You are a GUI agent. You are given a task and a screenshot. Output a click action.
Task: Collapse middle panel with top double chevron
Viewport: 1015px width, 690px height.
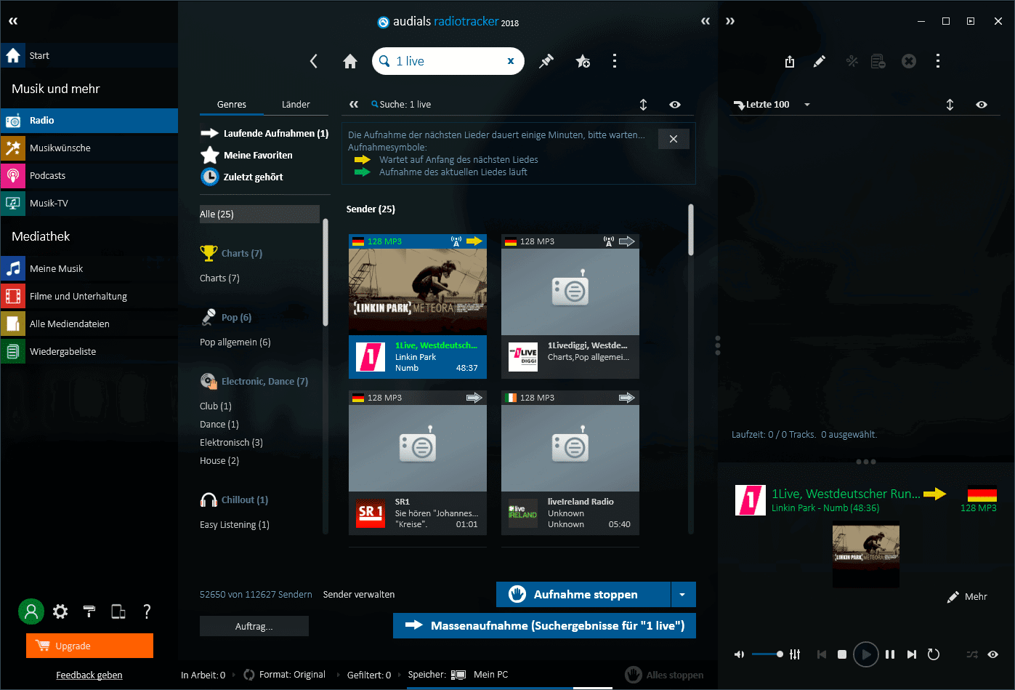(x=705, y=21)
